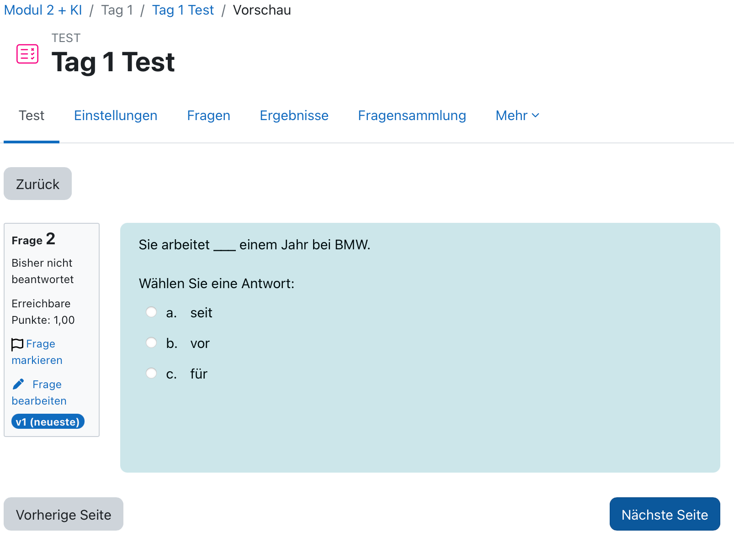Select the Test tab

31,116
